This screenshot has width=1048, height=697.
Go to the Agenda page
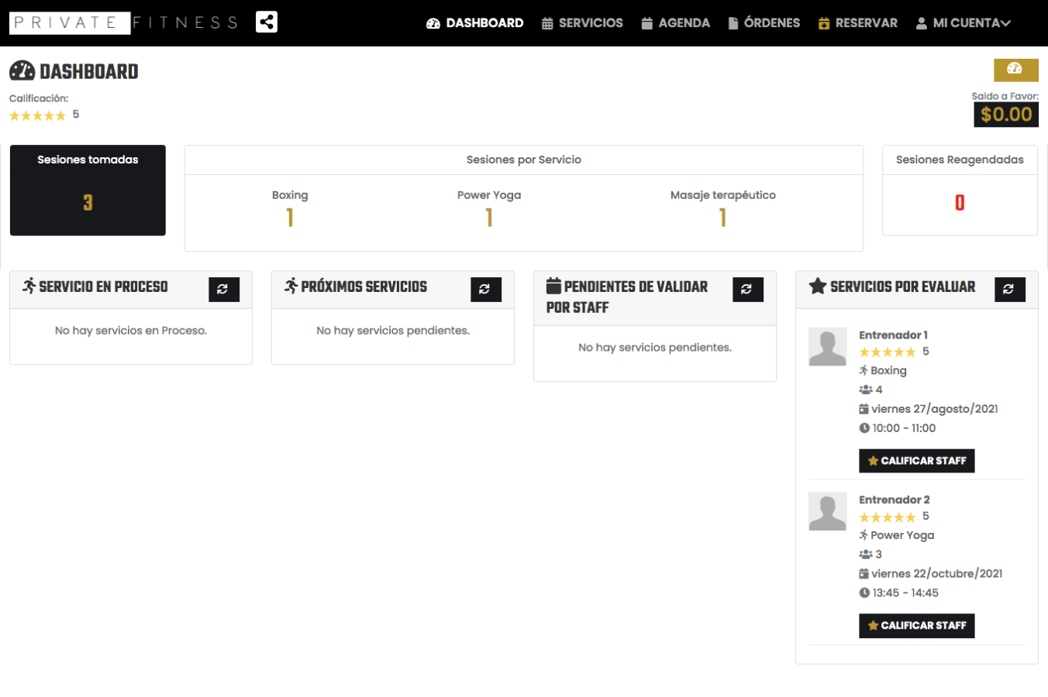click(676, 23)
